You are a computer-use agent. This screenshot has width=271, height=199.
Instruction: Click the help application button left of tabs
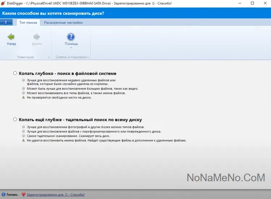(x=6, y=22)
